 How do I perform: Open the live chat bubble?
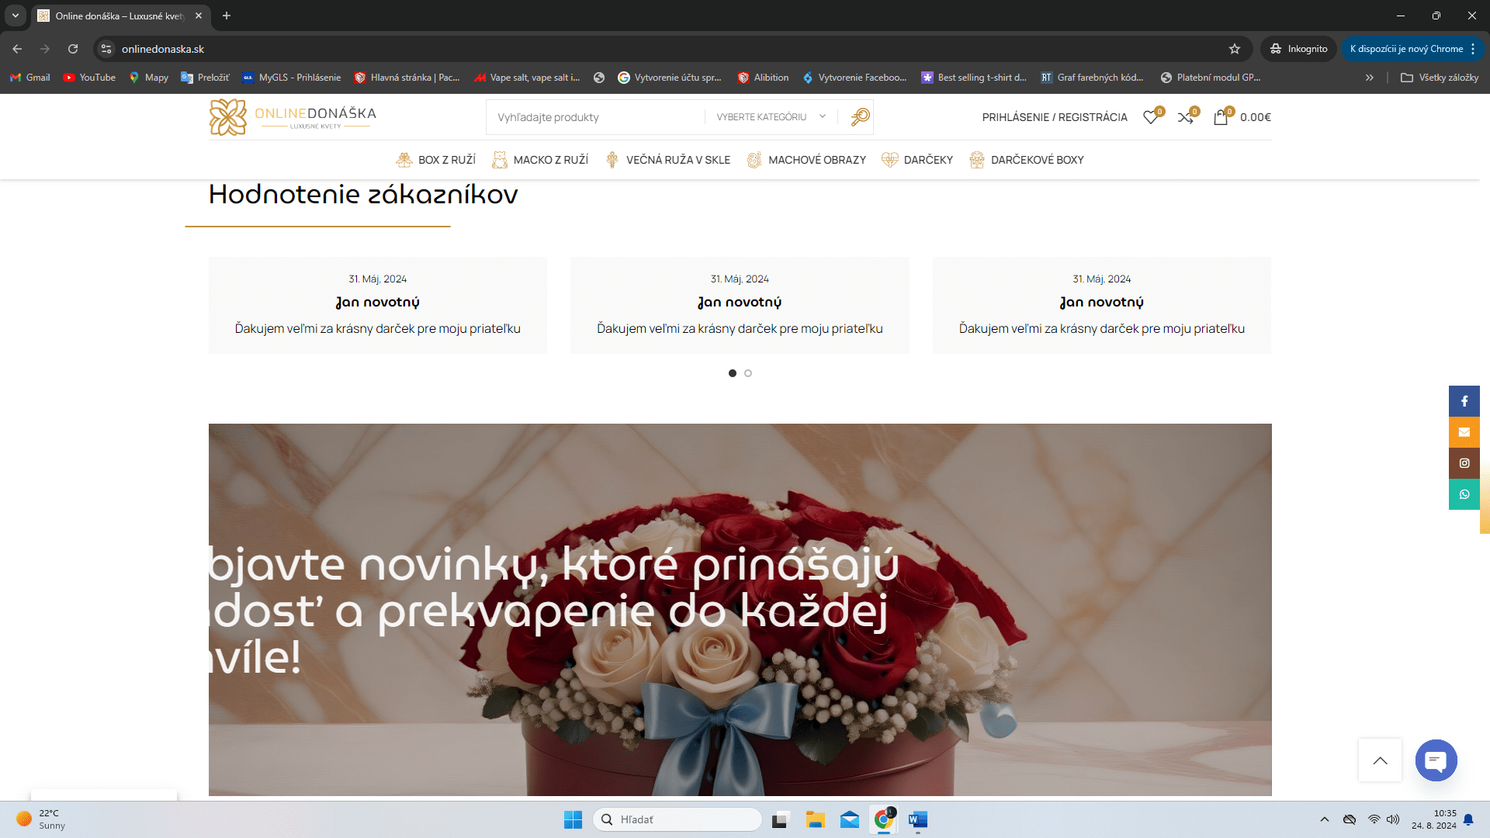pyautogui.click(x=1436, y=760)
